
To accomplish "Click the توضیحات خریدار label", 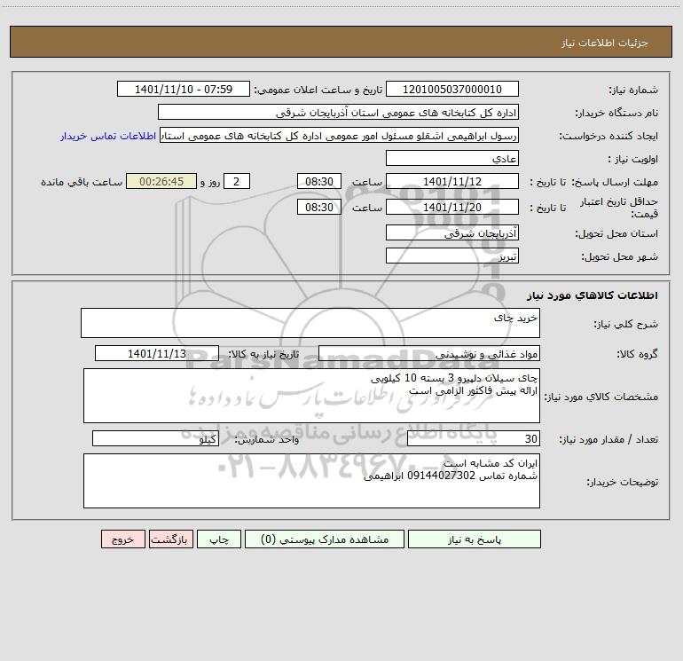I will [x=622, y=483].
